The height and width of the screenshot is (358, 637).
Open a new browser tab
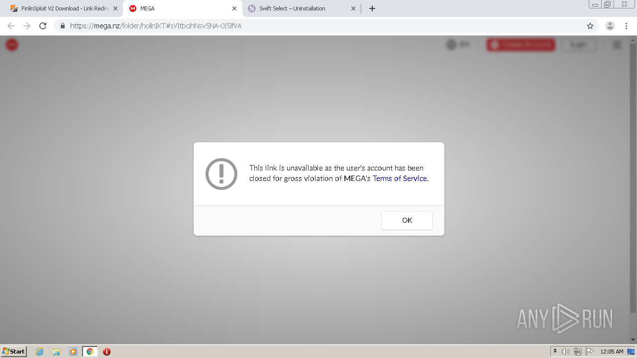point(372,8)
